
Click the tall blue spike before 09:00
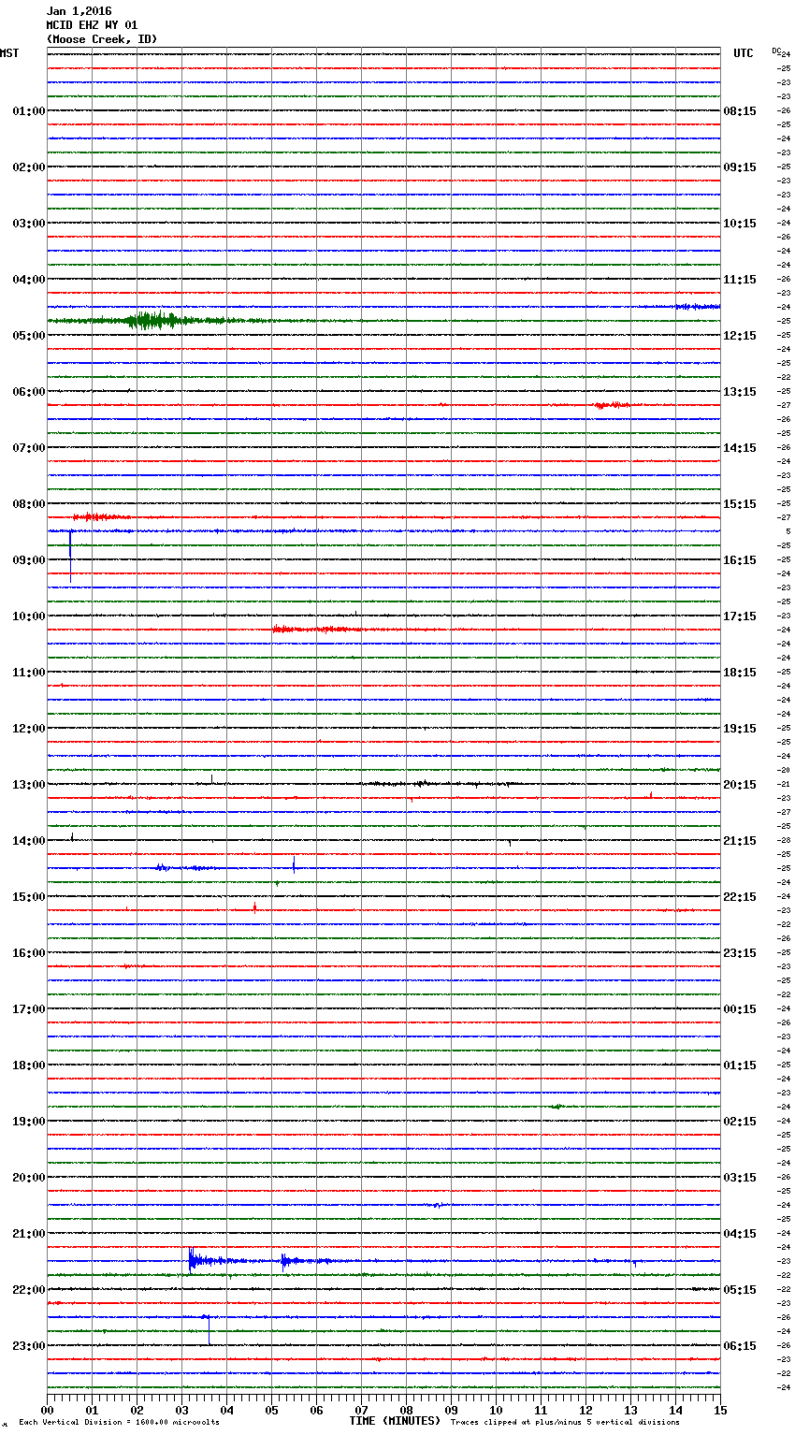tap(70, 556)
